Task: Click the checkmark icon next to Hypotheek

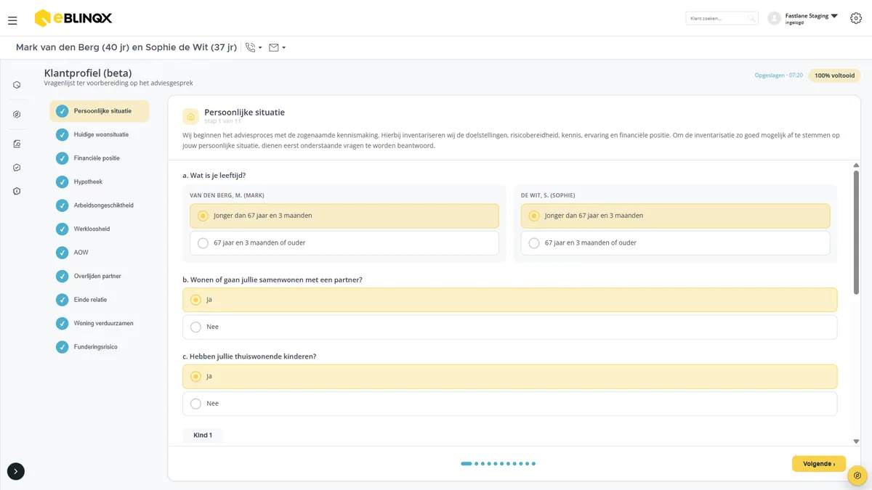Action: point(62,181)
